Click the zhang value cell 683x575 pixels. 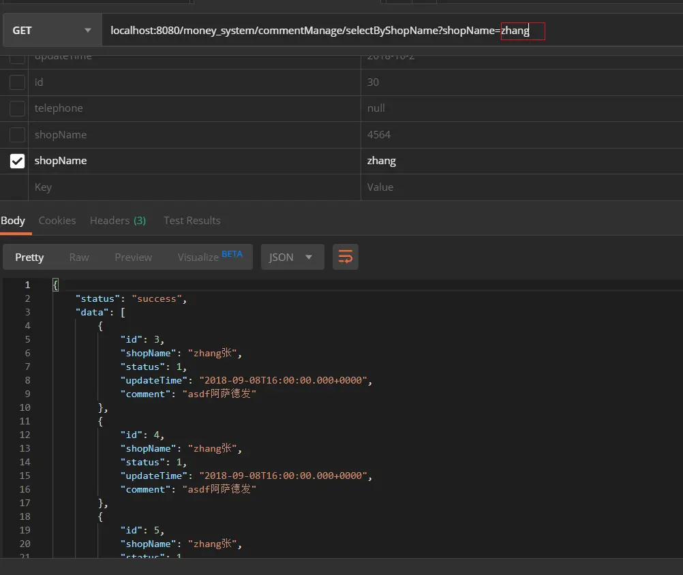[x=522, y=161]
